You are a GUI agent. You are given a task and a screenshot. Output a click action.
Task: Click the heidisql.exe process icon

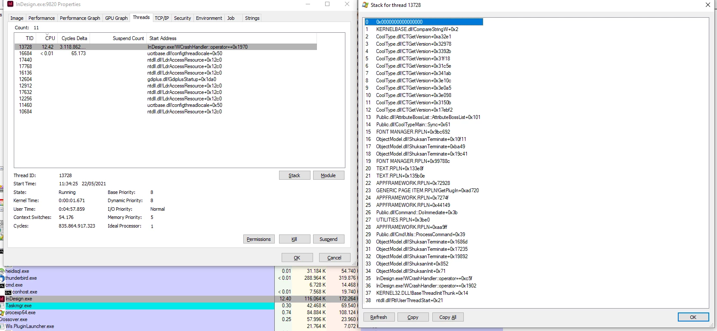pos(2,271)
